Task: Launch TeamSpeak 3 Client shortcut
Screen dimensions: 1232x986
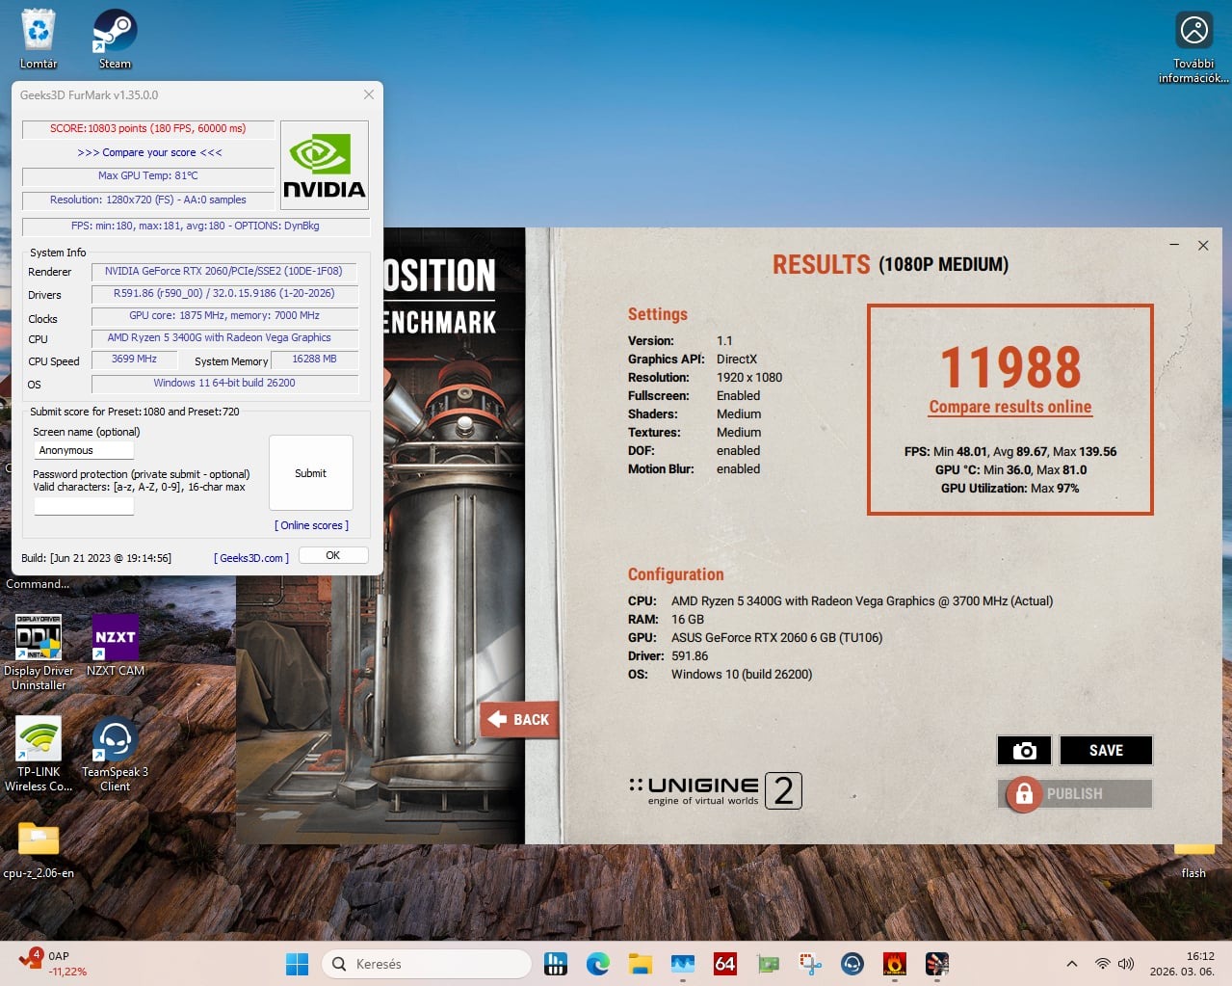Action: 116,755
